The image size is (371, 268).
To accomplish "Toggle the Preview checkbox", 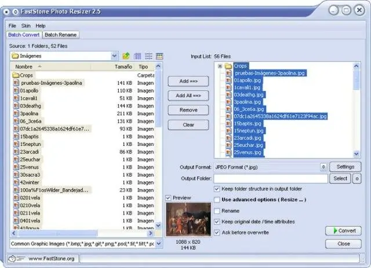I will (168, 197).
